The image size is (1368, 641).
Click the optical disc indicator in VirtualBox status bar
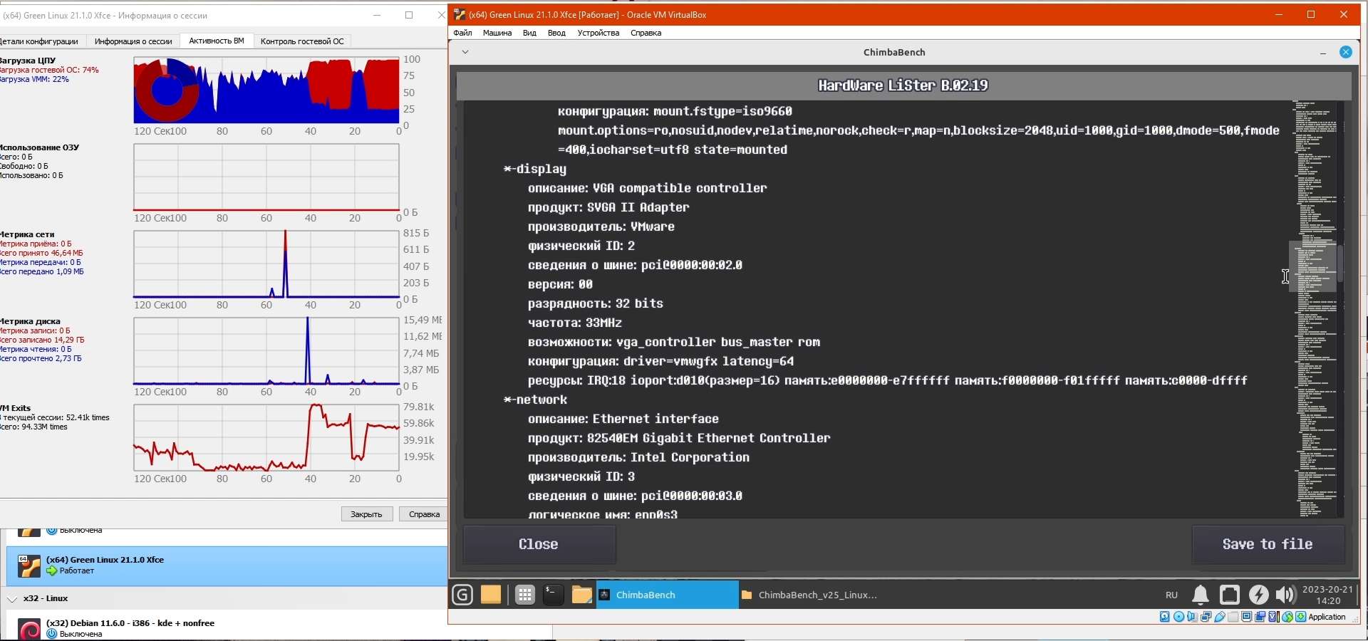[x=1178, y=617]
